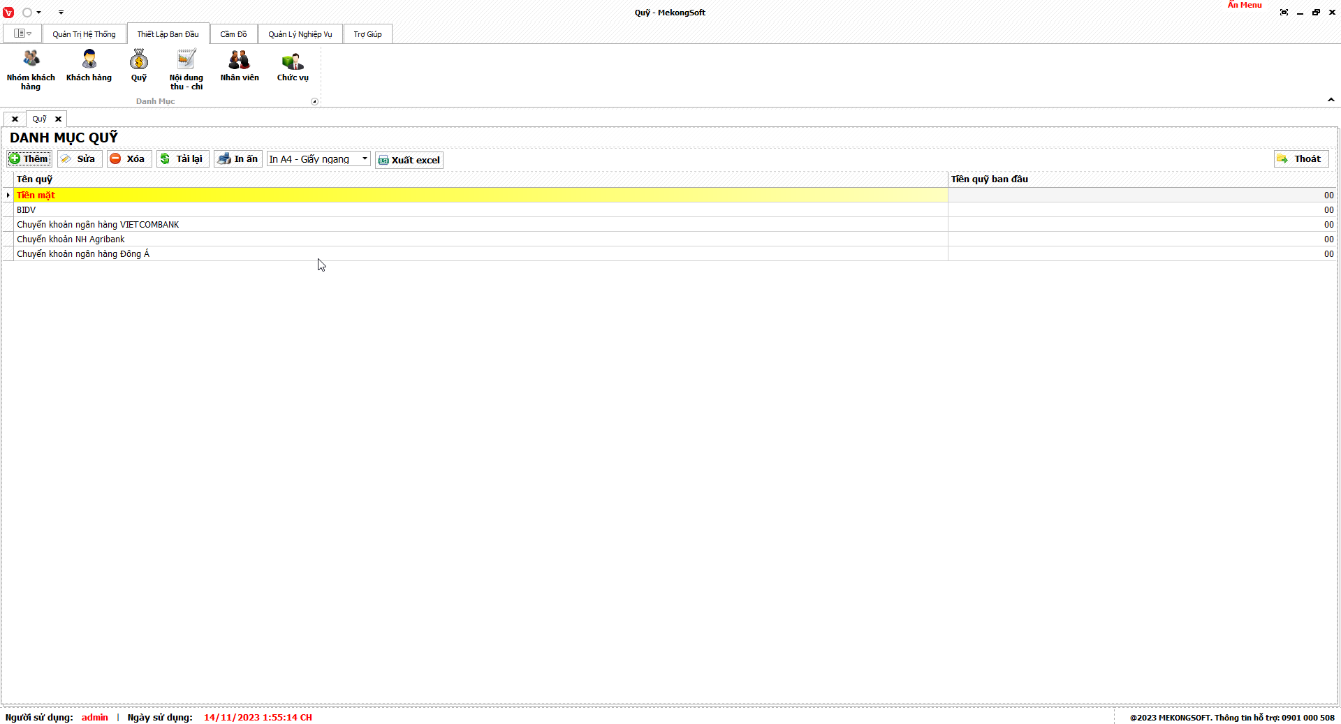
Task: Edit selected fund with Sửa
Action: tap(80, 159)
